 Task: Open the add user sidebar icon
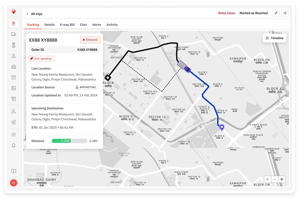click(x=14, y=111)
